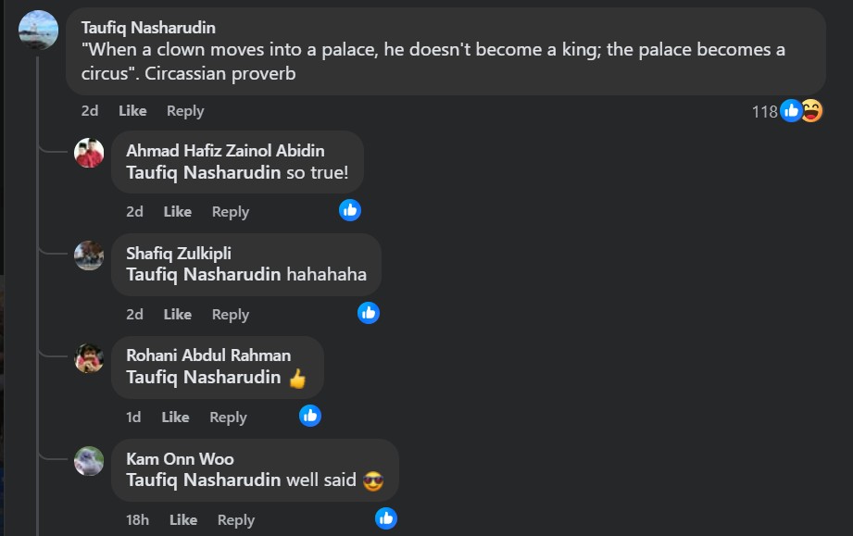Click the 18h timestamp on Kam Onn Woo's reply
This screenshot has width=853, height=536.
coord(137,520)
